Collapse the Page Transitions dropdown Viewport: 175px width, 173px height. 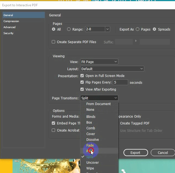(116, 98)
